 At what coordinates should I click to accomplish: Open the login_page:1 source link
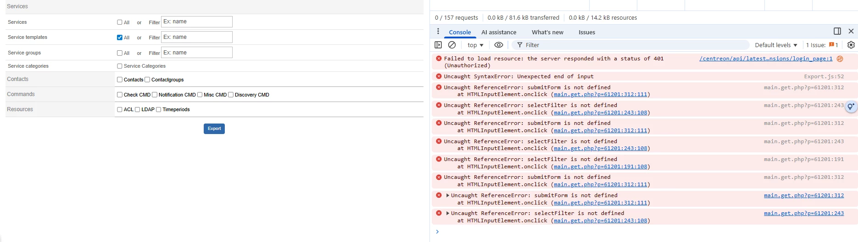click(x=765, y=59)
